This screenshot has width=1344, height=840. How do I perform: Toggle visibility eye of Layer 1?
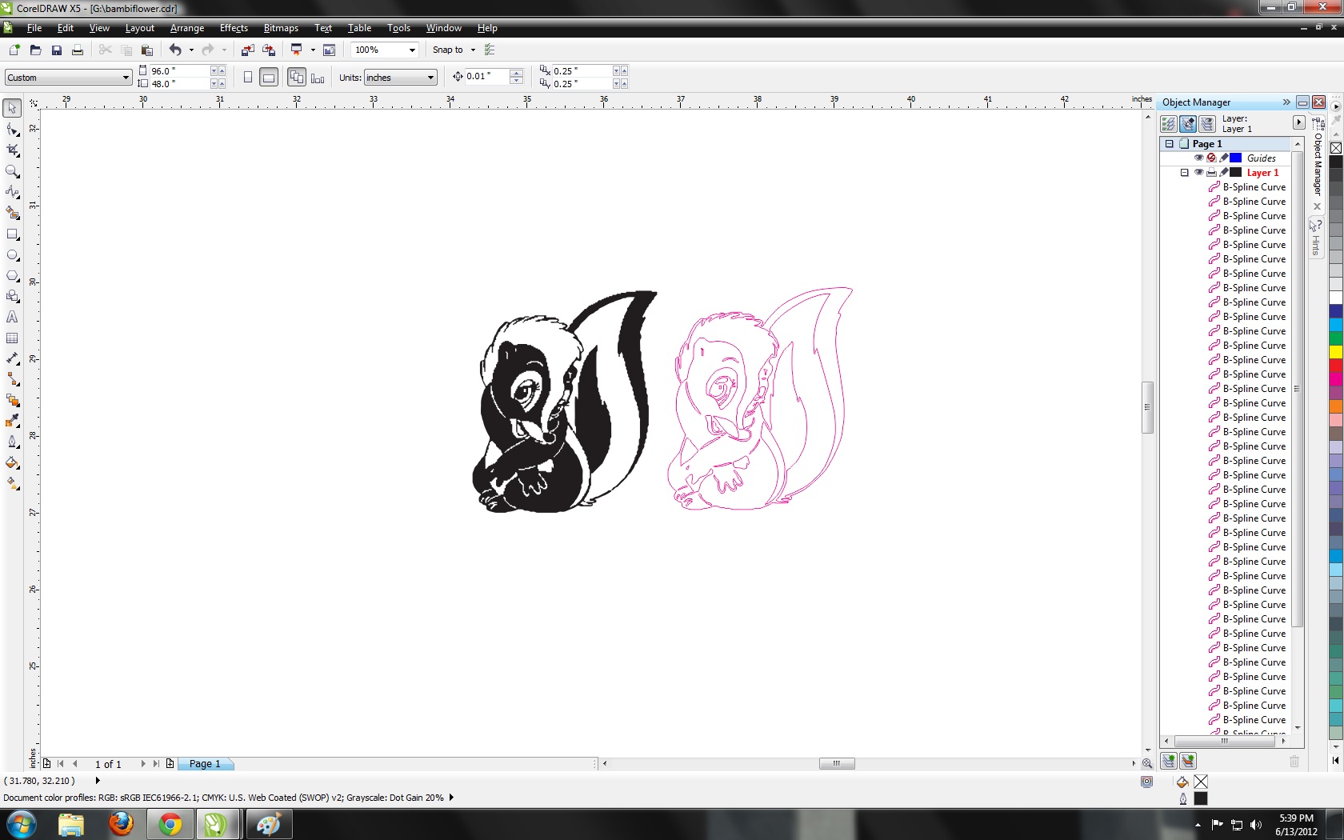pos(1198,172)
